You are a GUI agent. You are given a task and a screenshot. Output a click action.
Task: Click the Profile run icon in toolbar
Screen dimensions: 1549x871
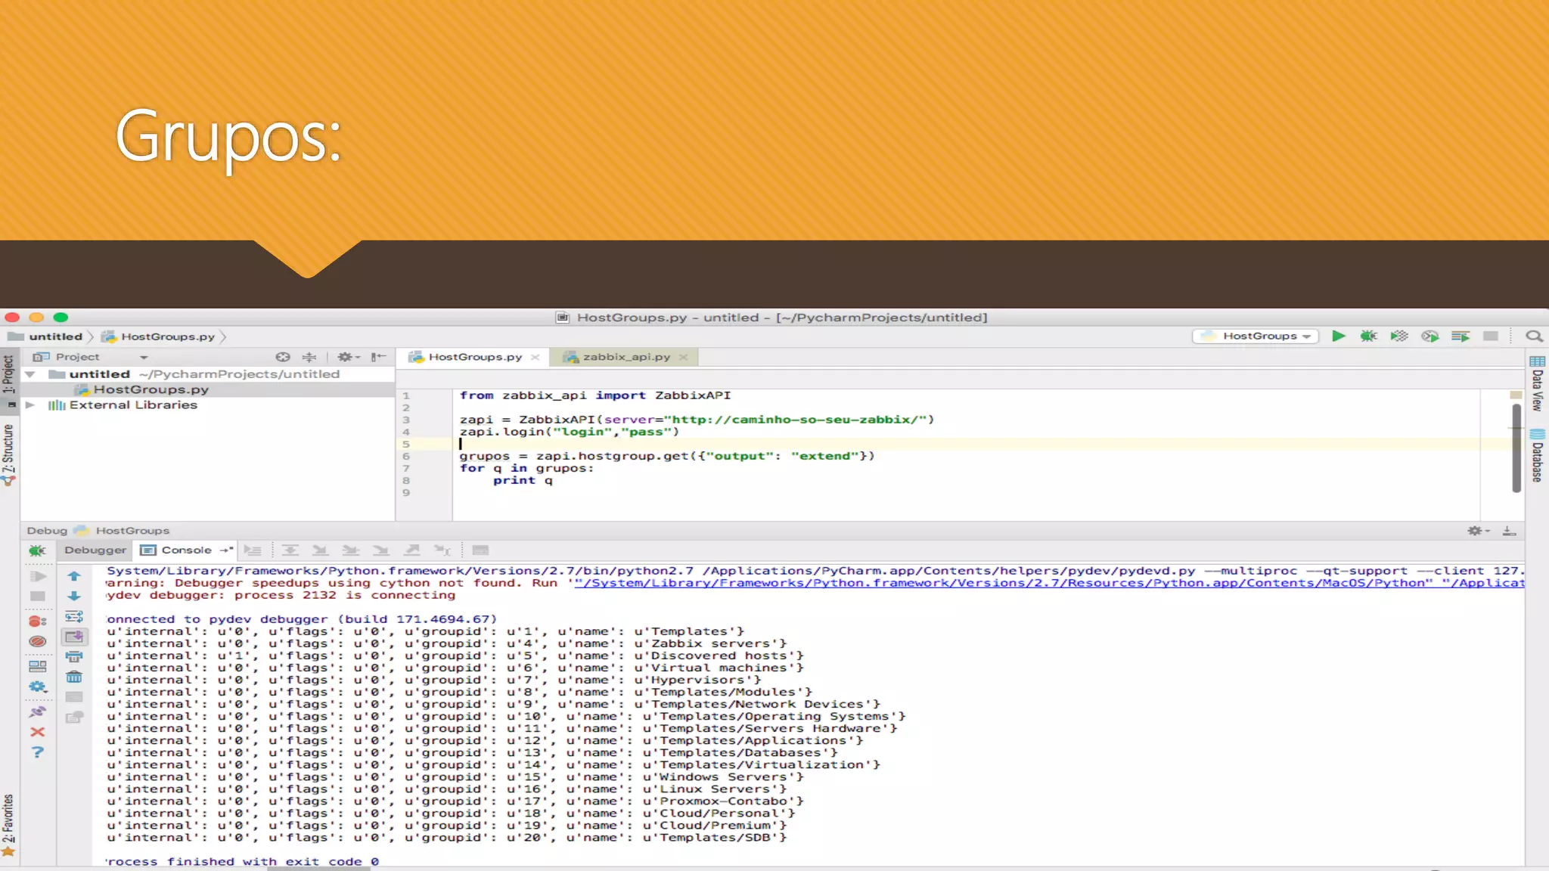click(x=1429, y=336)
